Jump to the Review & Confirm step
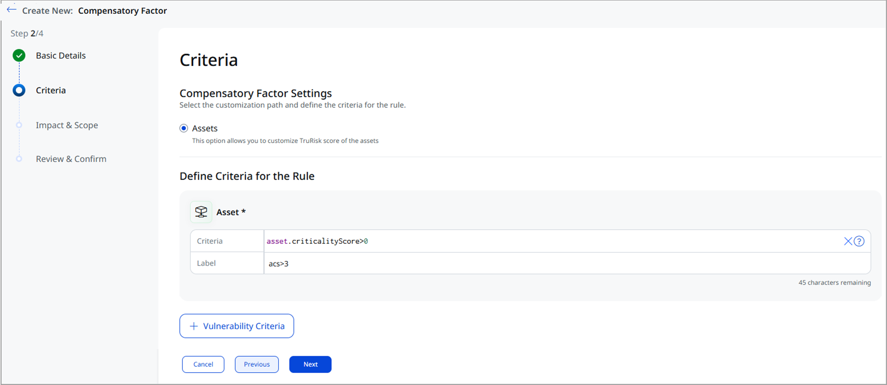Screen dimensions: 887x385 tap(71, 159)
